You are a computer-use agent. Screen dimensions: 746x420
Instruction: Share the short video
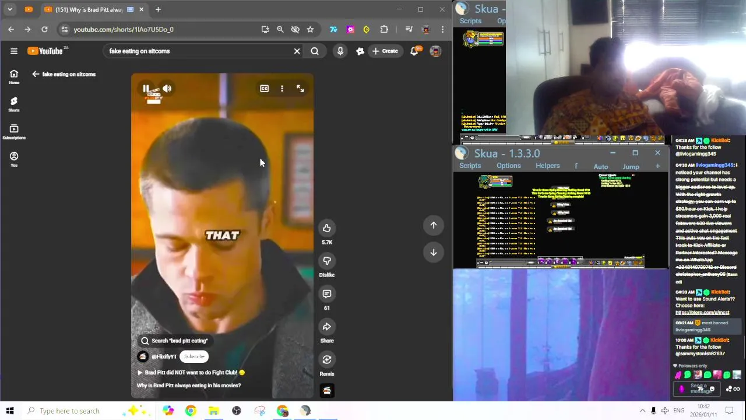coord(327,327)
